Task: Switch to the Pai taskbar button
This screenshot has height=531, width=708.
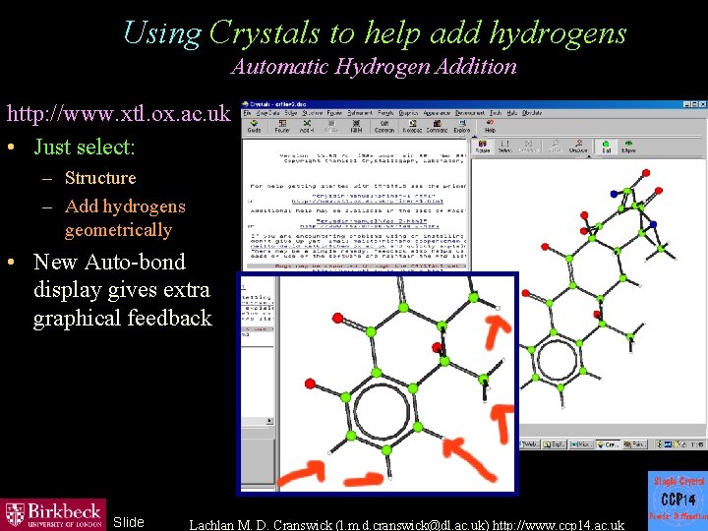Action: 635,444
